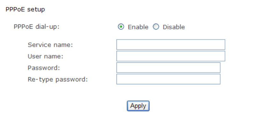Click the PPPoE dial-up label
The height and width of the screenshot is (119, 256).
[37, 26]
